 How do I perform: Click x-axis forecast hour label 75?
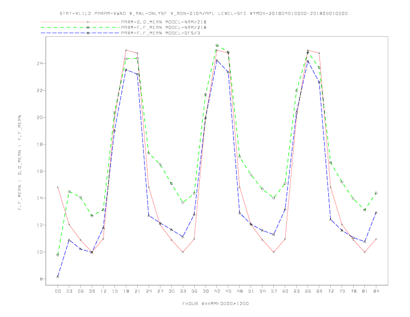click(342, 291)
